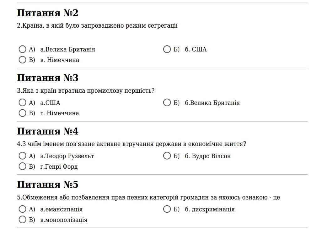Click the 'Питання №3' heading
Image resolution: width=322 pixels, height=229 pixels.
click(x=48, y=78)
